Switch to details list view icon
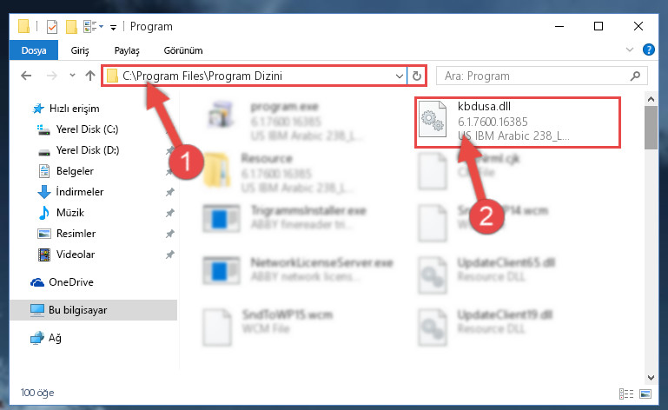This screenshot has width=668, height=410. pyautogui.click(x=626, y=393)
